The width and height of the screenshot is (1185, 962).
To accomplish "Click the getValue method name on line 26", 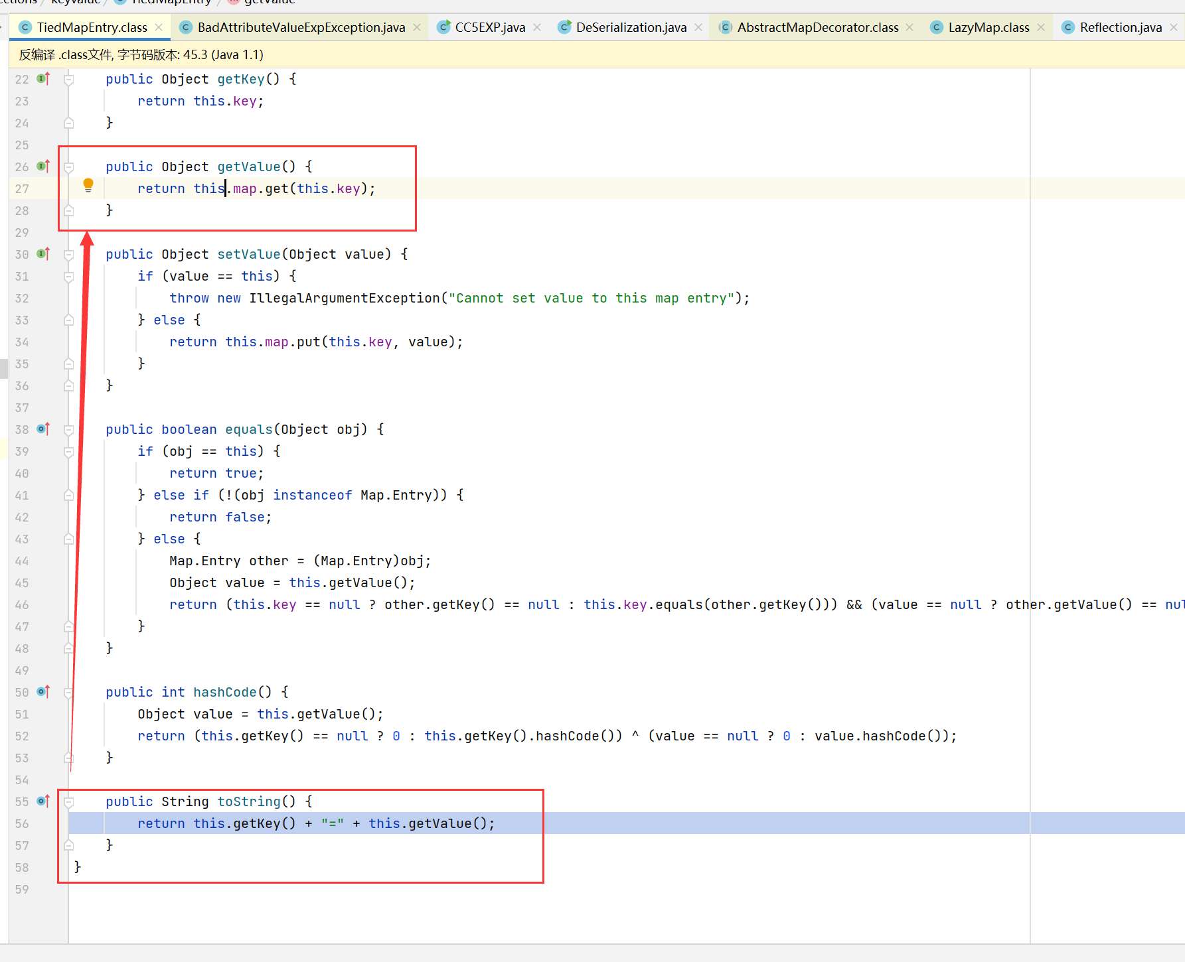I will point(249,167).
